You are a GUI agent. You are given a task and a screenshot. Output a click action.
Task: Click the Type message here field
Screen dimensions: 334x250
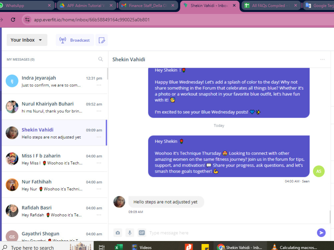(231, 233)
